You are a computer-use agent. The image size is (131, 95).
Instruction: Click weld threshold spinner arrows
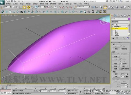tap(128, 74)
